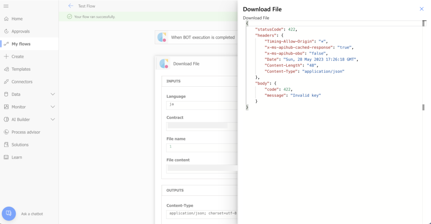Click the Ask a chatbot label
This screenshot has width=431, height=224.
click(32, 214)
